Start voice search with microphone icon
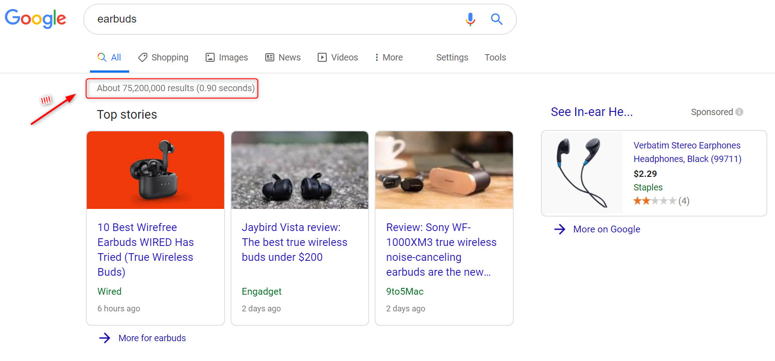 click(470, 19)
